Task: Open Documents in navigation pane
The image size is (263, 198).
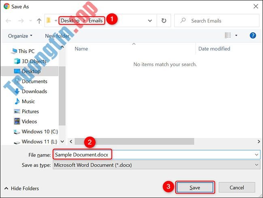Action: tap(30, 81)
